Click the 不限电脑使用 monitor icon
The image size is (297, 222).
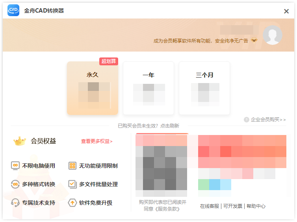(15, 166)
